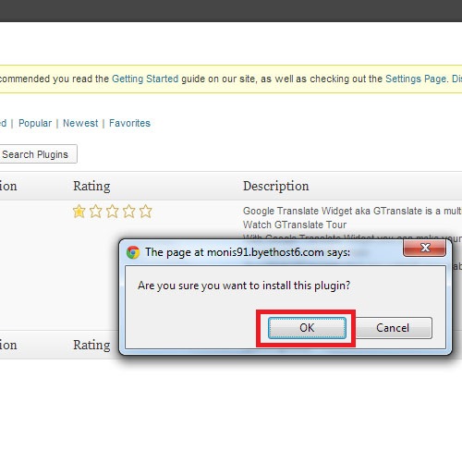The width and height of the screenshot is (462, 462).
Task: Click the Chrome icon in dialog title
Action: (133, 252)
